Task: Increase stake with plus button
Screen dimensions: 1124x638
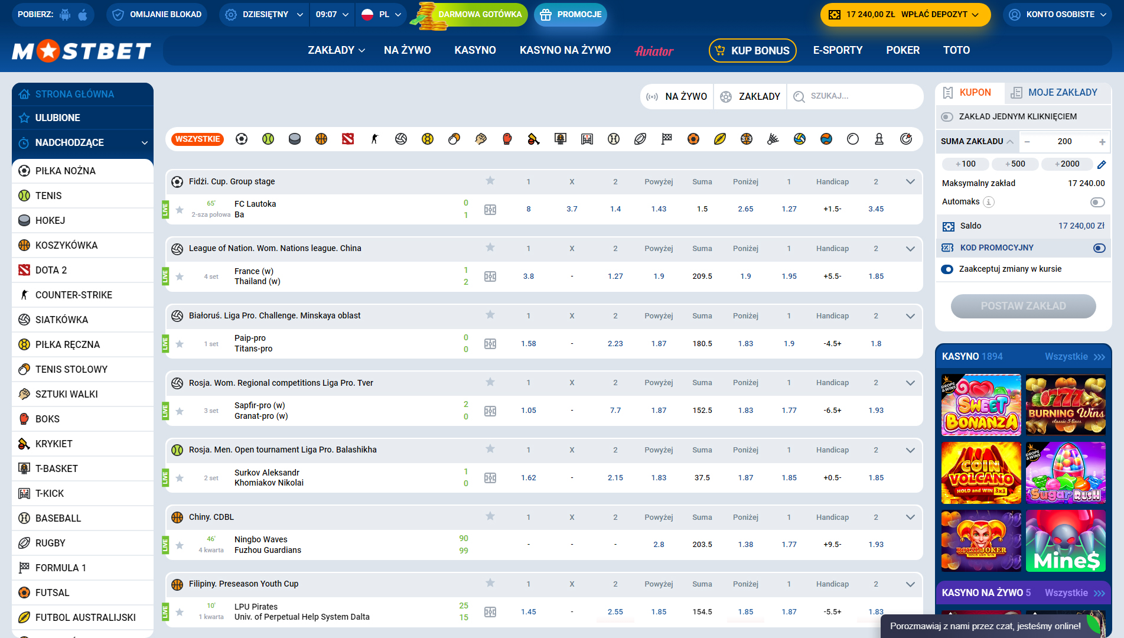Action: point(1102,142)
